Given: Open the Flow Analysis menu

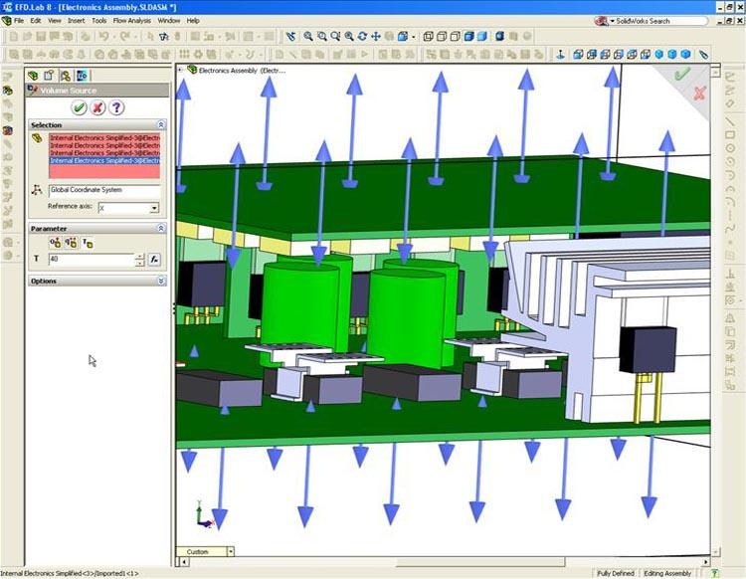Looking at the screenshot, I should click(x=132, y=20).
